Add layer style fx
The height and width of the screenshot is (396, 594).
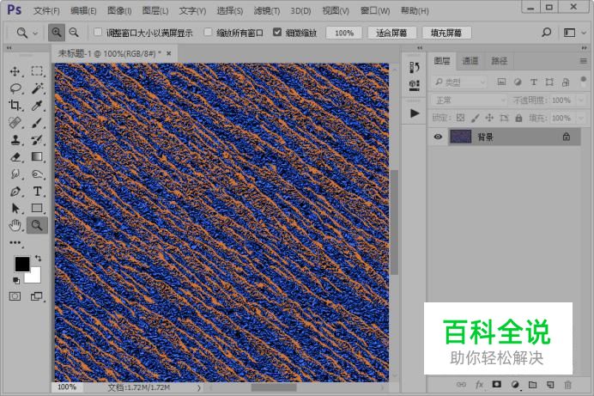[x=479, y=385]
